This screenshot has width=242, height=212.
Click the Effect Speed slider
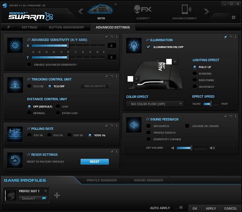(x=211, y=104)
